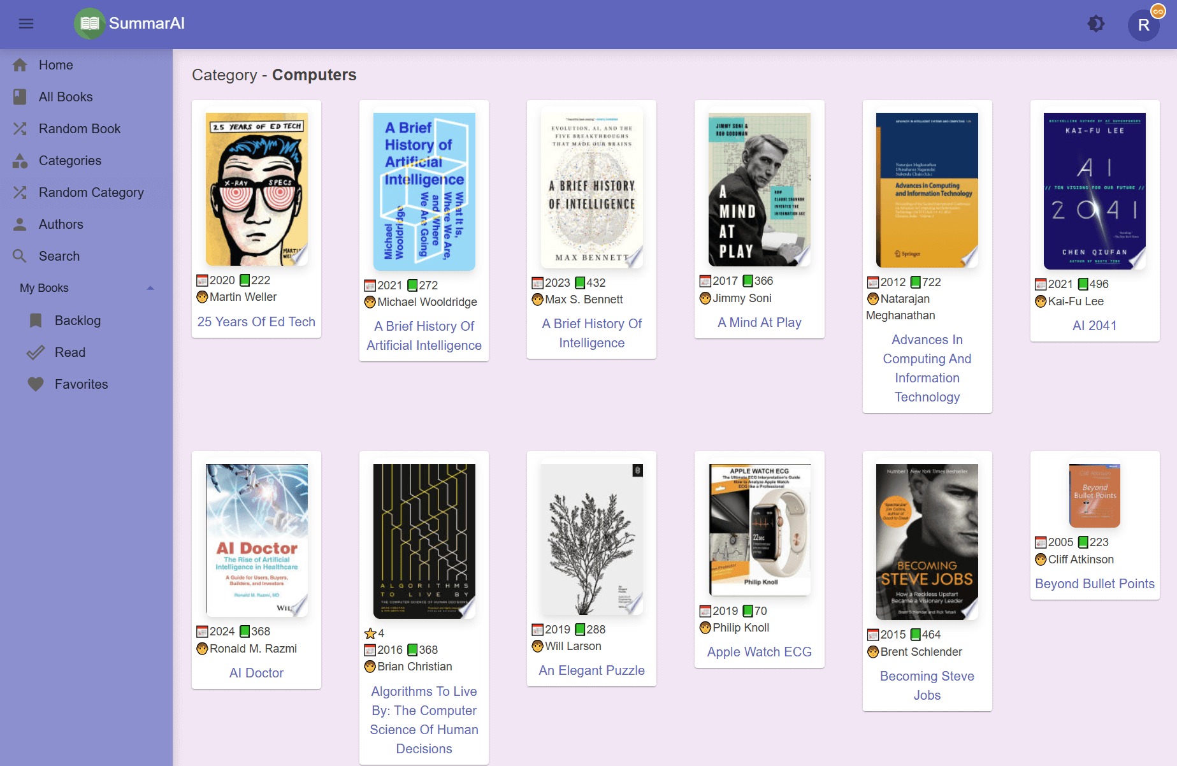Viewport: 1177px width, 766px height.
Task: Click the All Books book icon
Action: pos(20,97)
